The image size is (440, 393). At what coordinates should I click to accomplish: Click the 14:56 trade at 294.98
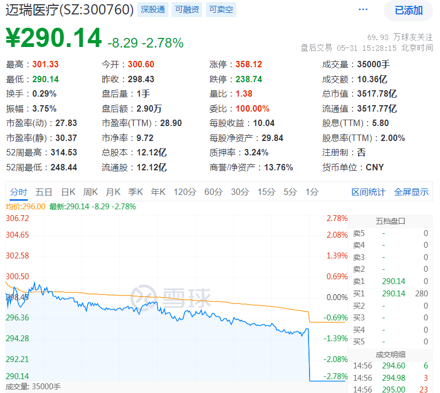point(390,378)
